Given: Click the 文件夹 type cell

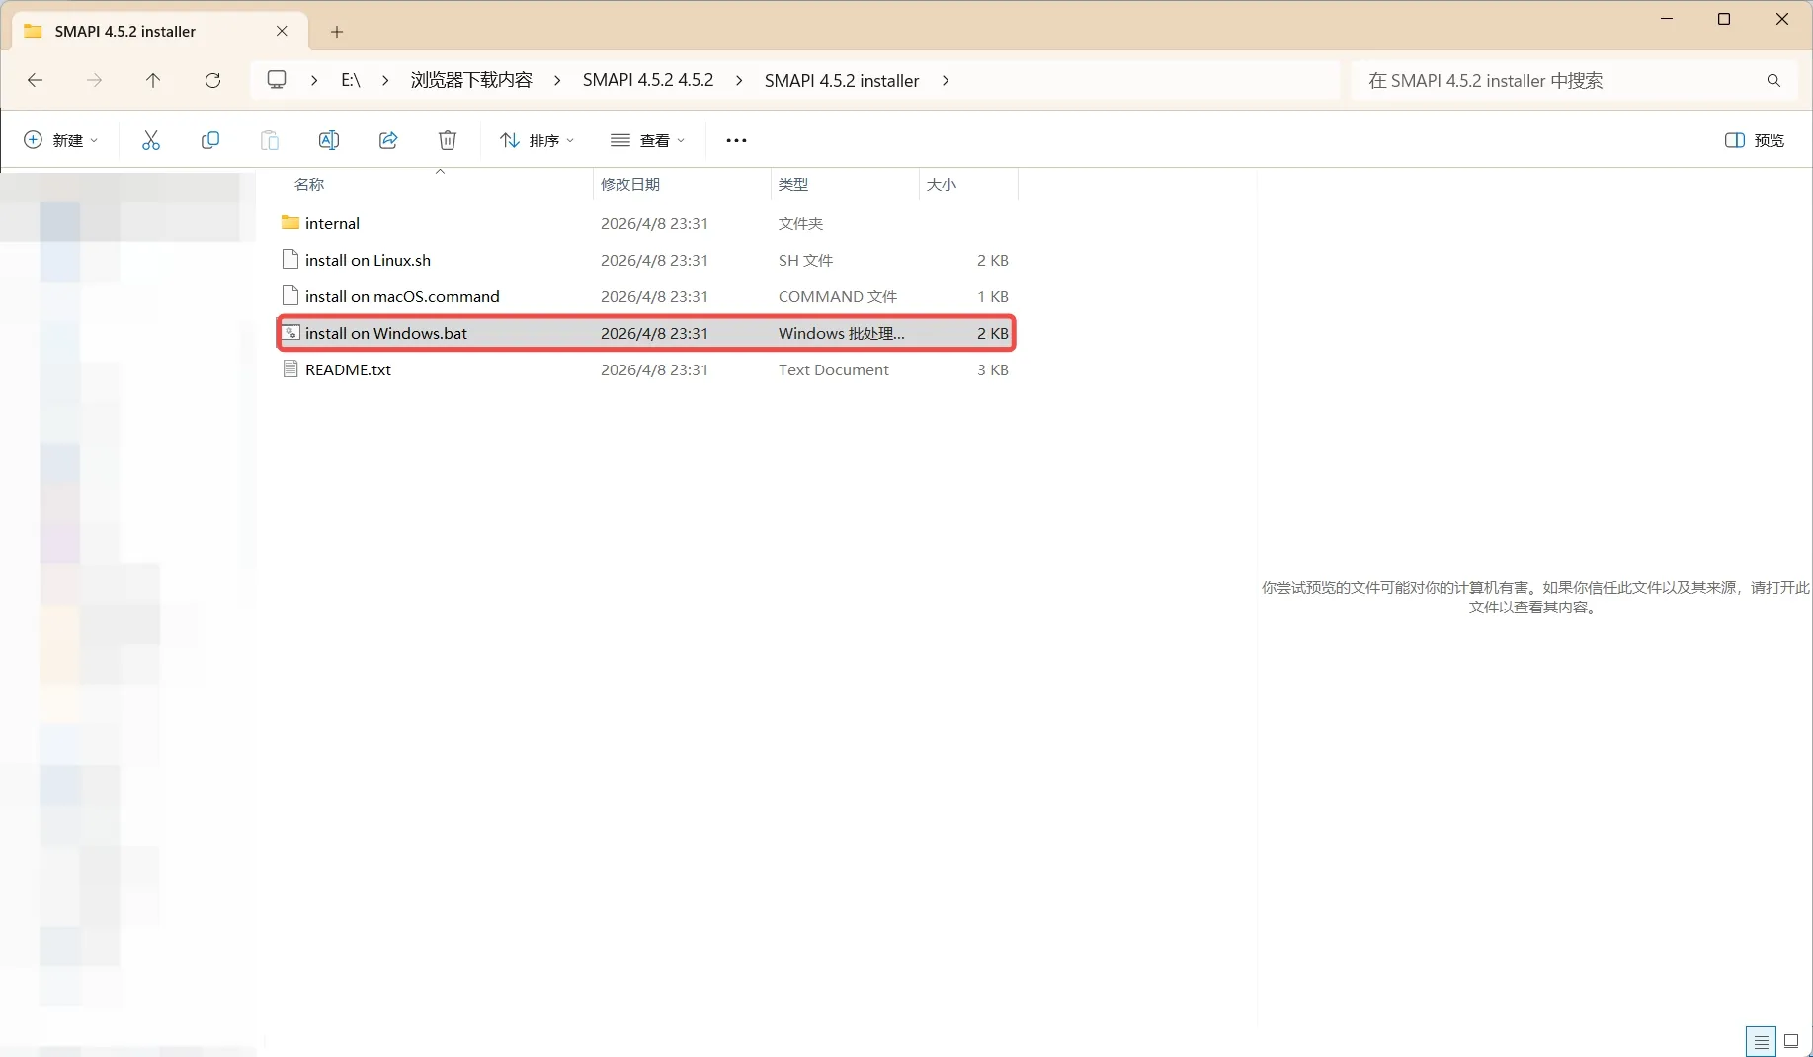Looking at the screenshot, I should coord(801,223).
